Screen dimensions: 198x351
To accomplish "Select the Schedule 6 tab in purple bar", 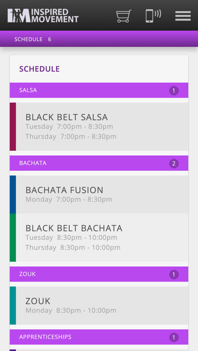I will [33, 39].
